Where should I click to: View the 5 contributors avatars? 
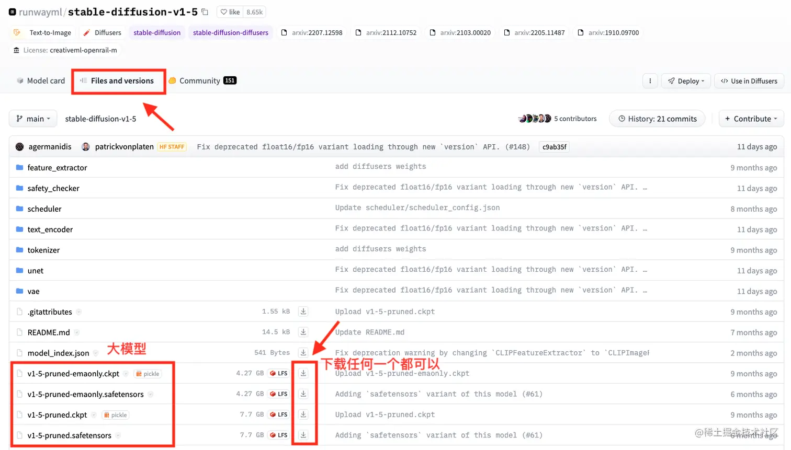(535, 119)
